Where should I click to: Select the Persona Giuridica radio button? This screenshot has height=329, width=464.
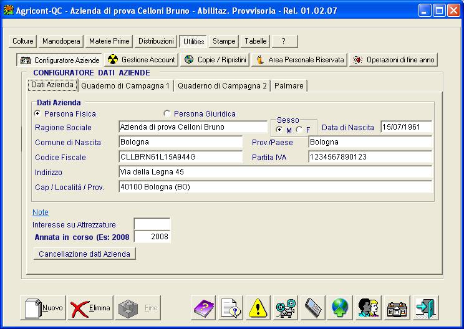point(167,114)
